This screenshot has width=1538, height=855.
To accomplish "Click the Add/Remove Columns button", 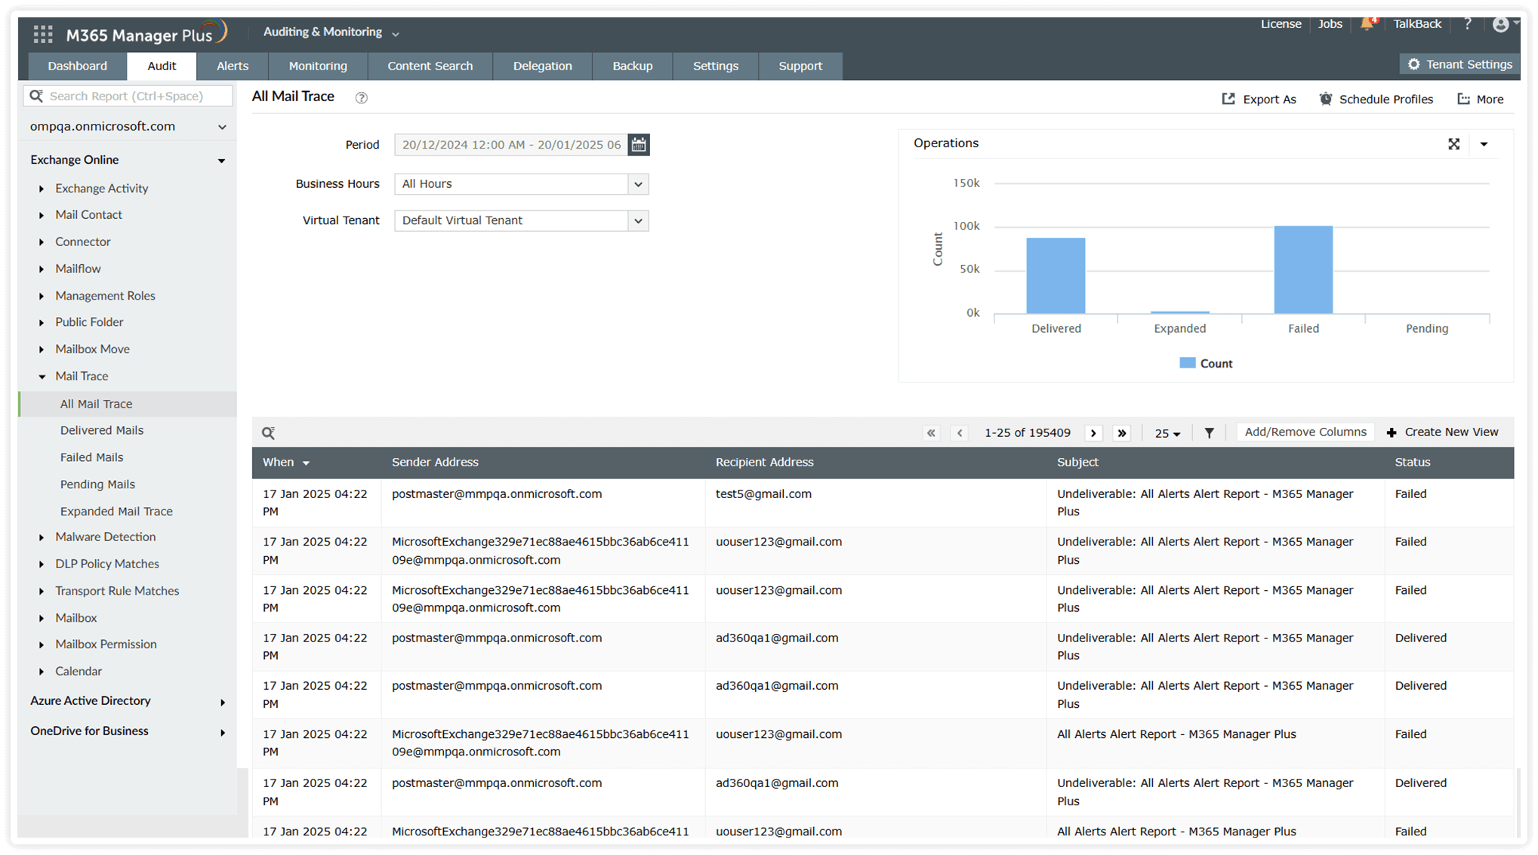I will coord(1305,432).
